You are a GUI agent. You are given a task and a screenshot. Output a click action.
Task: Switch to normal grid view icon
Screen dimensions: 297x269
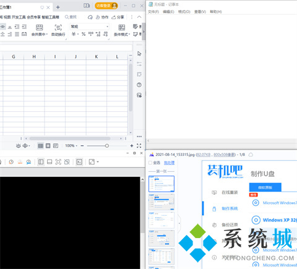41,146
